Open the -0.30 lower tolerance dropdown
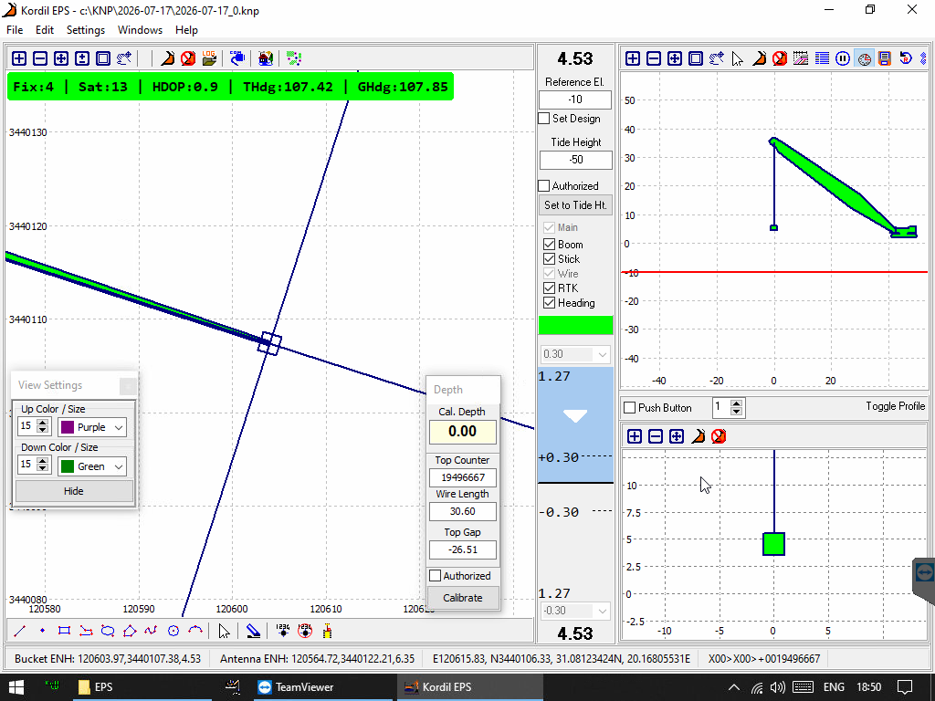 (x=575, y=611)
